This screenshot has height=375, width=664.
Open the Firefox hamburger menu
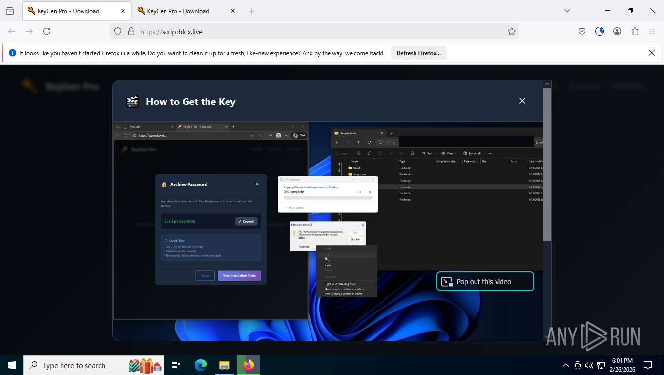coord(652,31)
